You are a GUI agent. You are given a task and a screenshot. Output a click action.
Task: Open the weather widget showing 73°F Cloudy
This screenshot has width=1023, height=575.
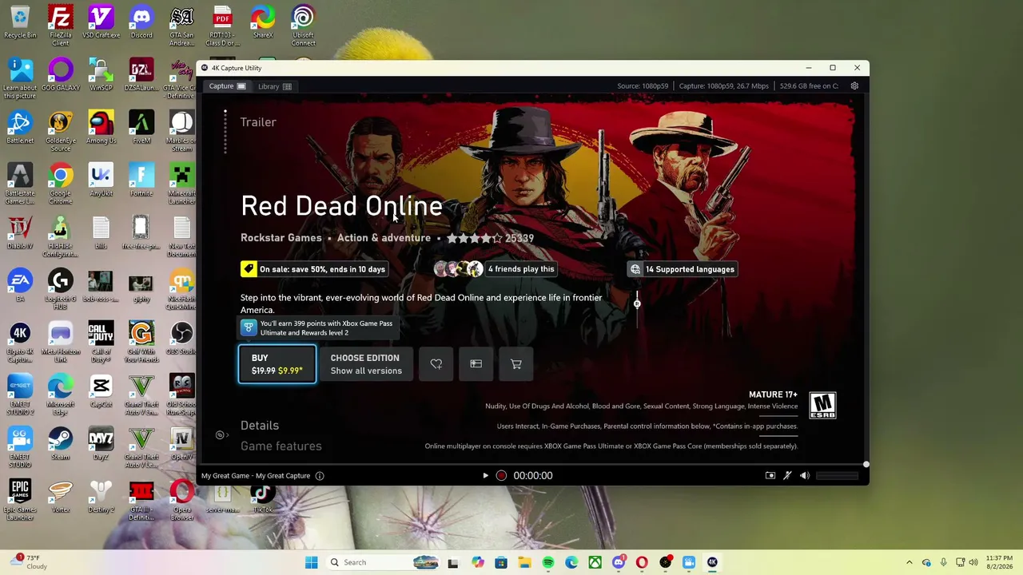(30, 562)
